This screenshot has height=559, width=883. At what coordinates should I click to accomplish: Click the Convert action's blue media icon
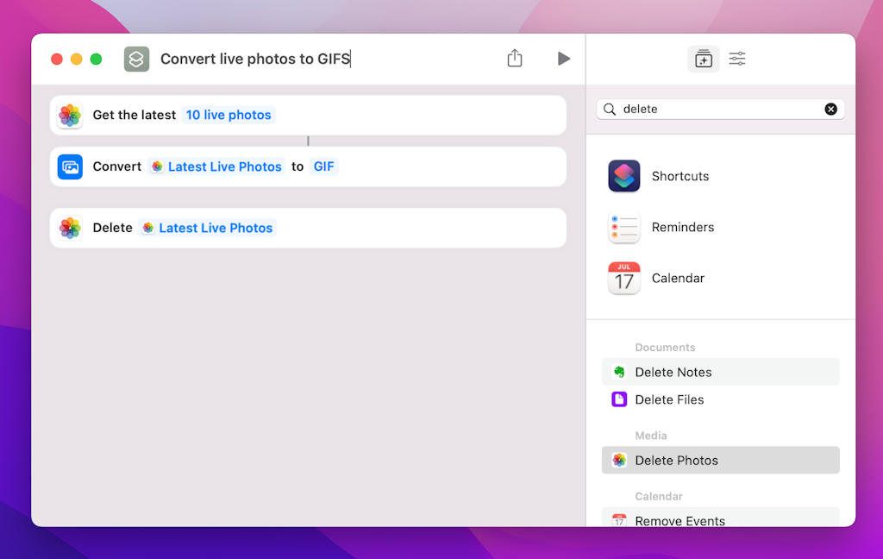coord(69,166)
